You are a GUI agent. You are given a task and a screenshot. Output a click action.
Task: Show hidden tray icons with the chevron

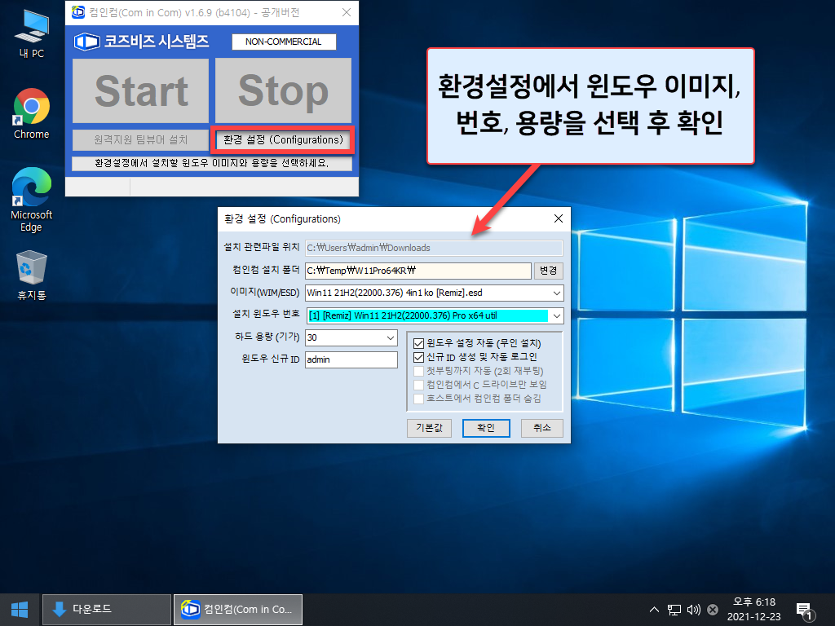pos(655,610)
